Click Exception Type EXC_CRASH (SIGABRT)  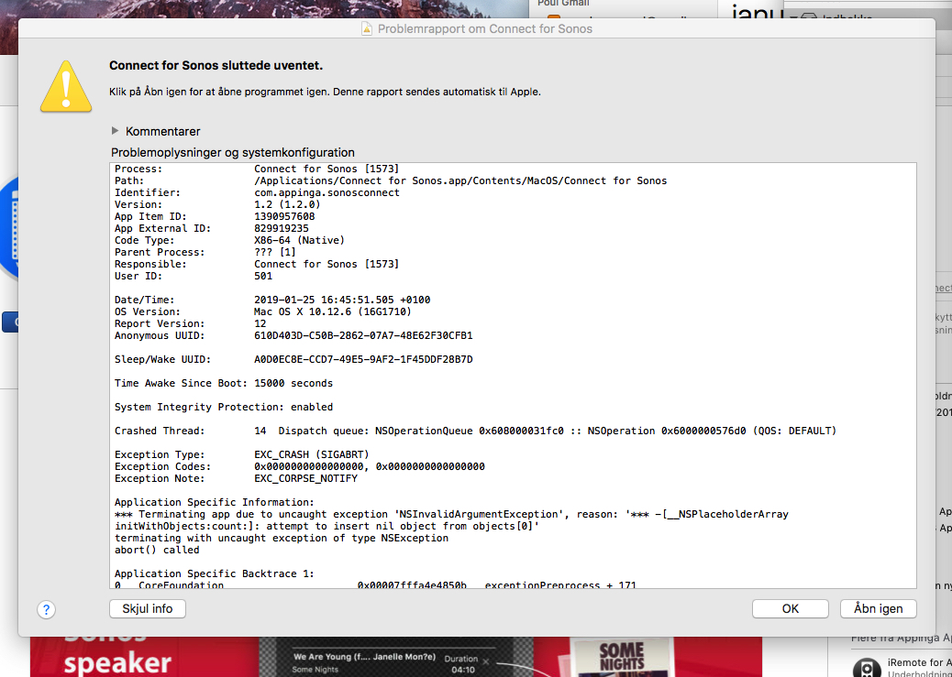tap(241, 454)
